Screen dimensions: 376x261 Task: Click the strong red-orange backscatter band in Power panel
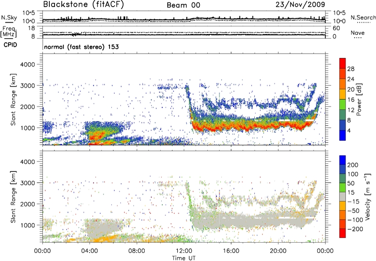point(252,125)
